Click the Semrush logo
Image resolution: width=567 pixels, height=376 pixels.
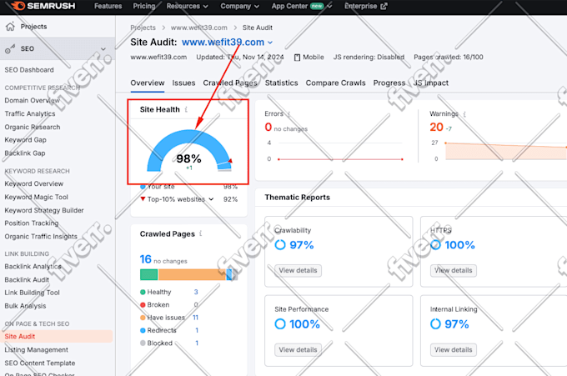tap(43, 6)
